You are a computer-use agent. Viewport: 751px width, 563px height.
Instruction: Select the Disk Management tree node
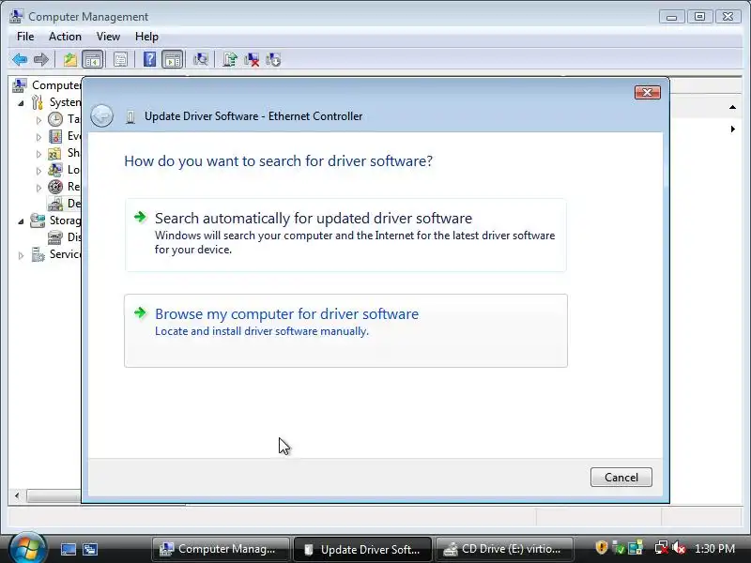point(64,237)
